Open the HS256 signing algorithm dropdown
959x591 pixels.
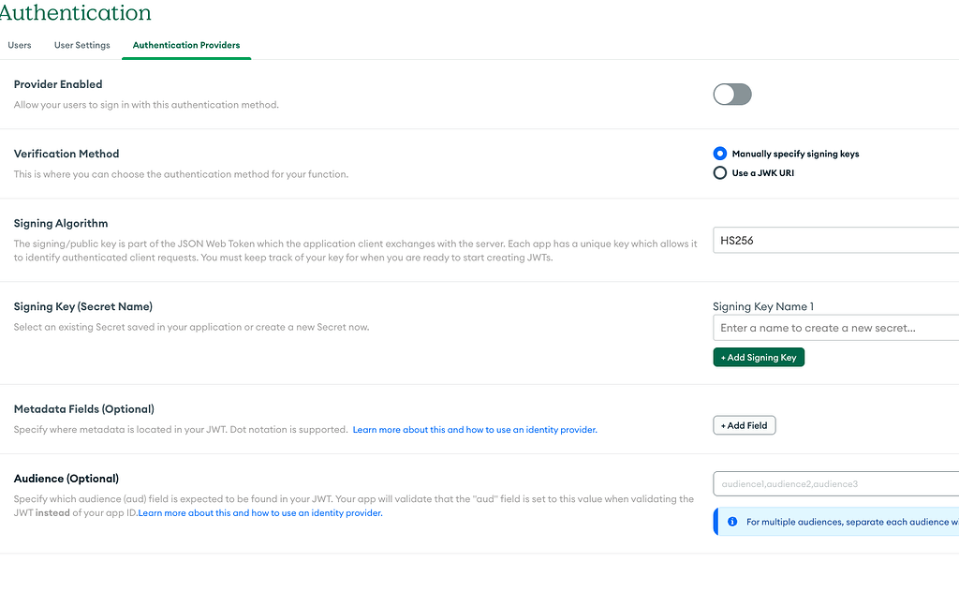click(834, 241)
